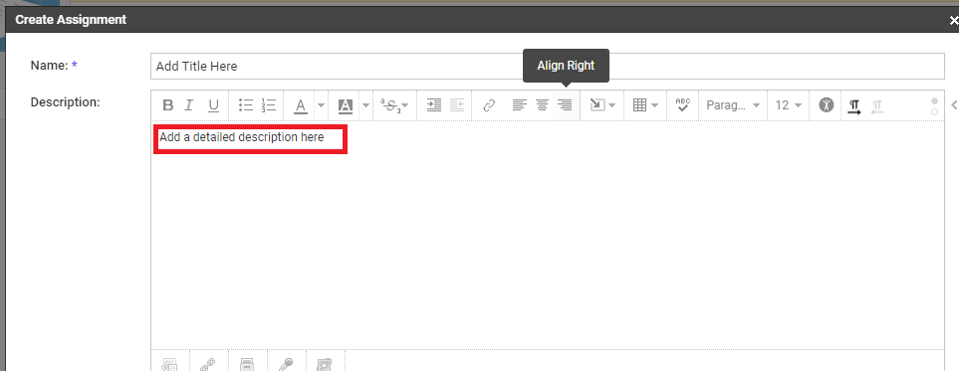Toggle underline formatting
This screenshot has height=371, width=959.
[x=213, y=105]
